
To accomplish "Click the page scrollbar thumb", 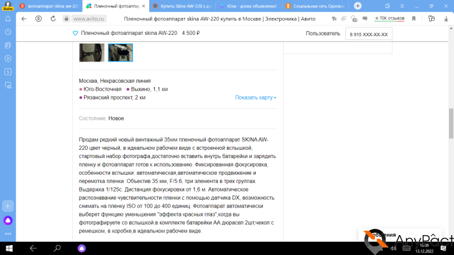I will click(x=451, y=124).
